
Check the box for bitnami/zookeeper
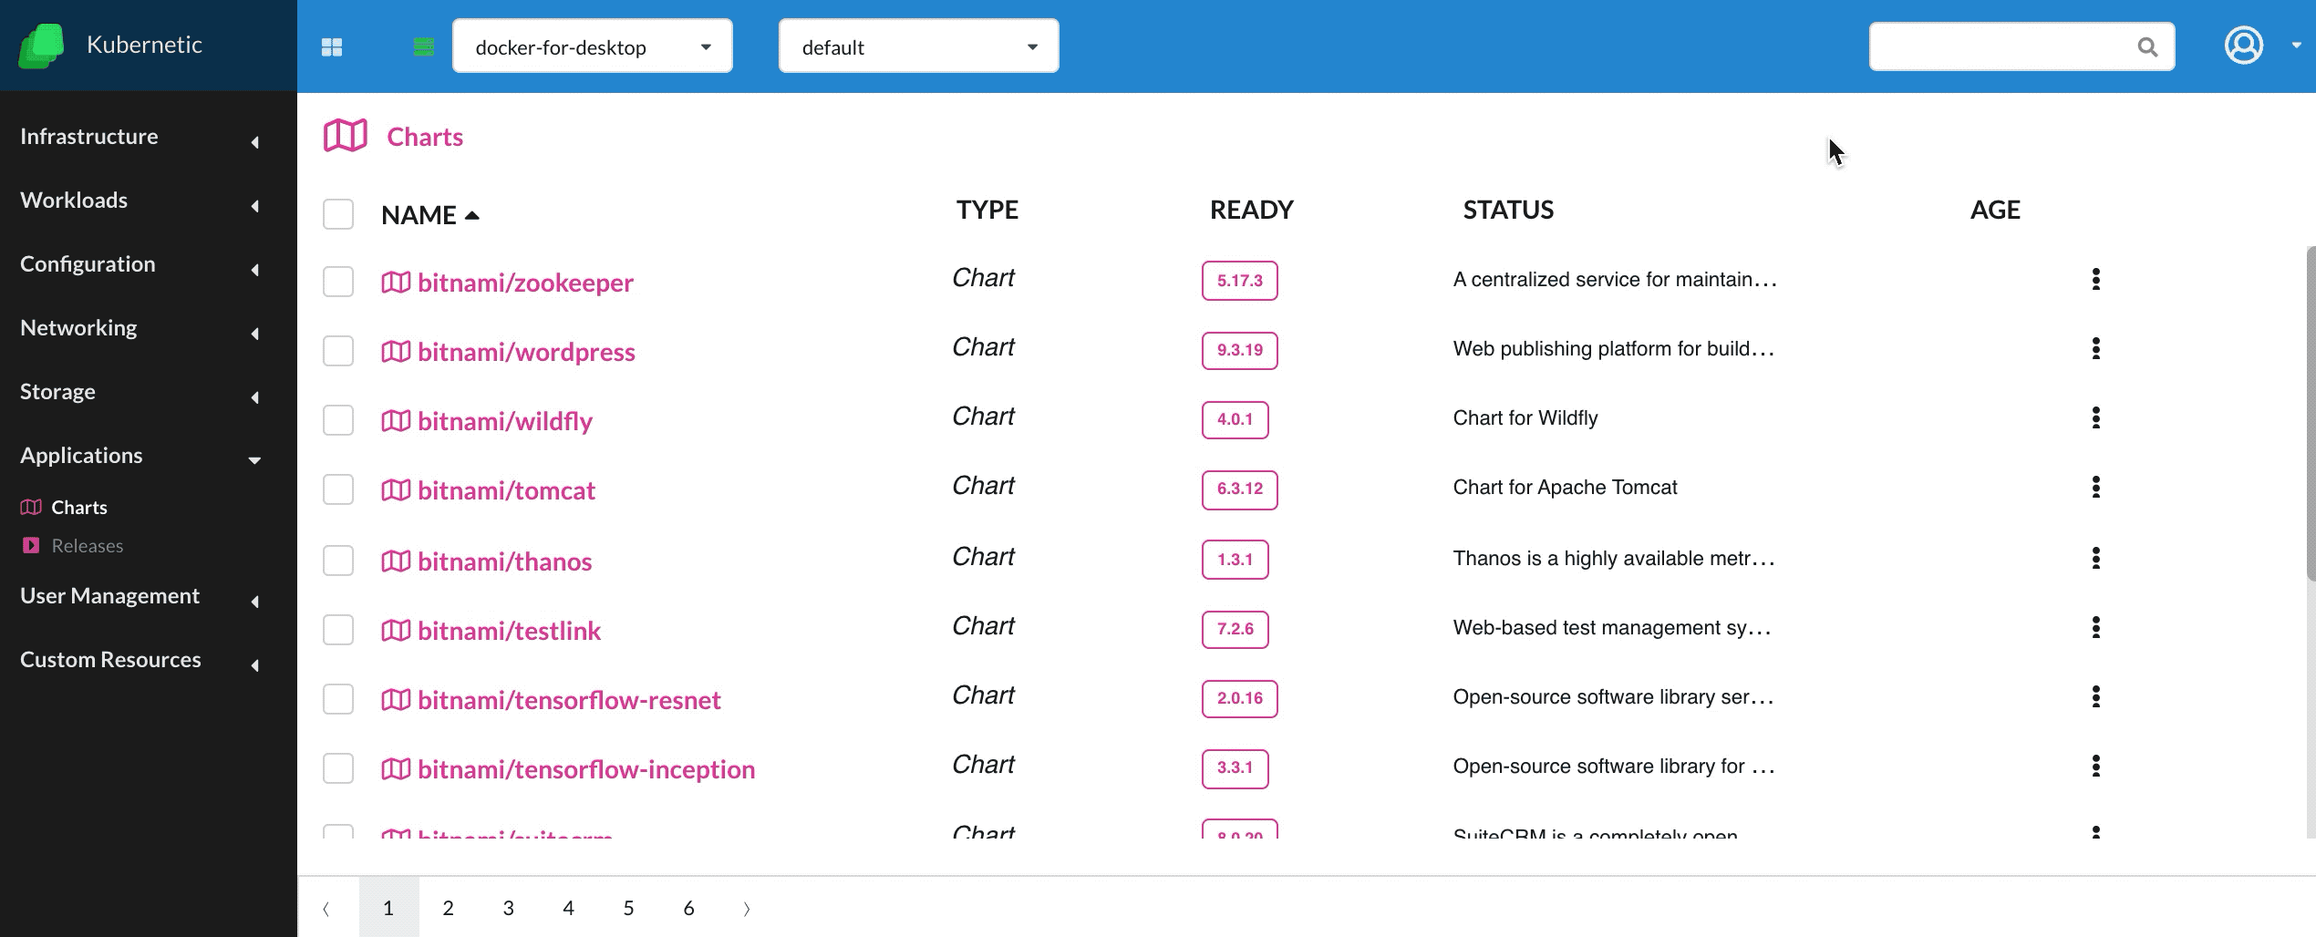pos(338,282)
